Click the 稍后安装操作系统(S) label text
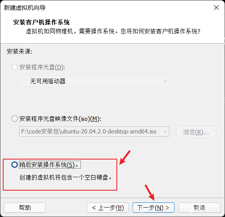This screenshot has height=217, width=225. pyautogui.click(x=50, y=165)
